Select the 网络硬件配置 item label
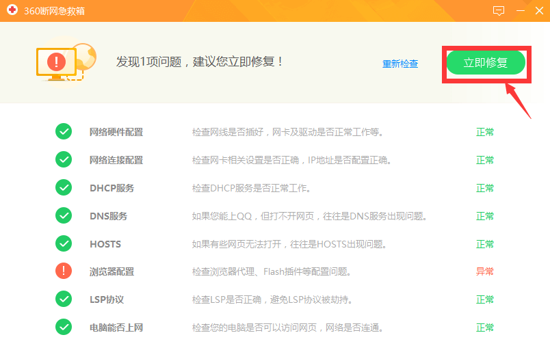 click(x=116, y=132)
